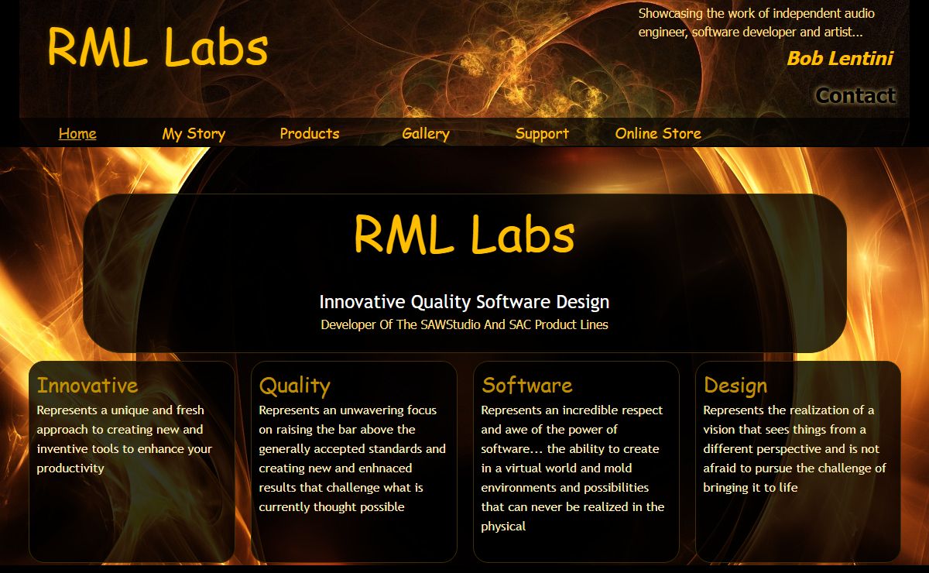
Task: Visit the Gallery page
Action: click(426, 134)
